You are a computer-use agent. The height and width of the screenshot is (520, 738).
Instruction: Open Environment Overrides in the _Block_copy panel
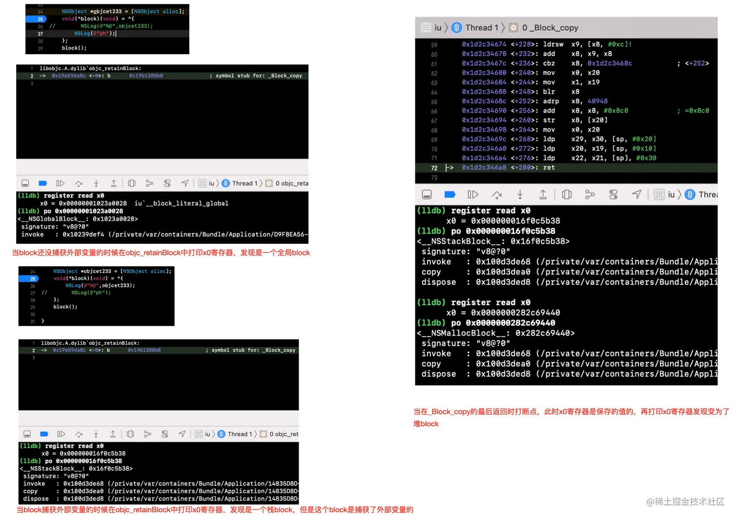click(614, 195)
